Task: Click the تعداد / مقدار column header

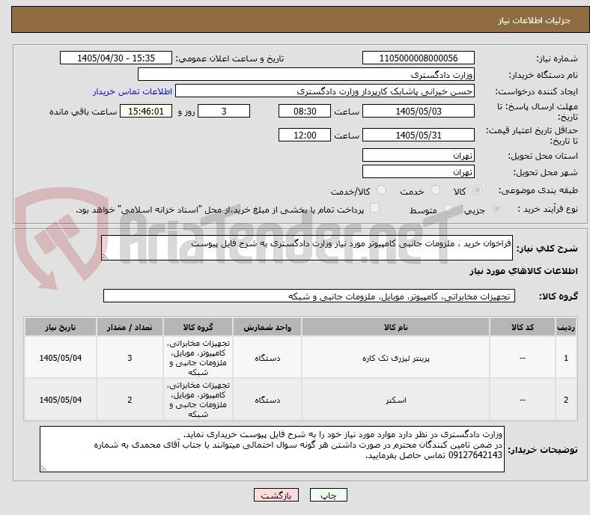Action: pyautogui.click(x=130, y=327)
